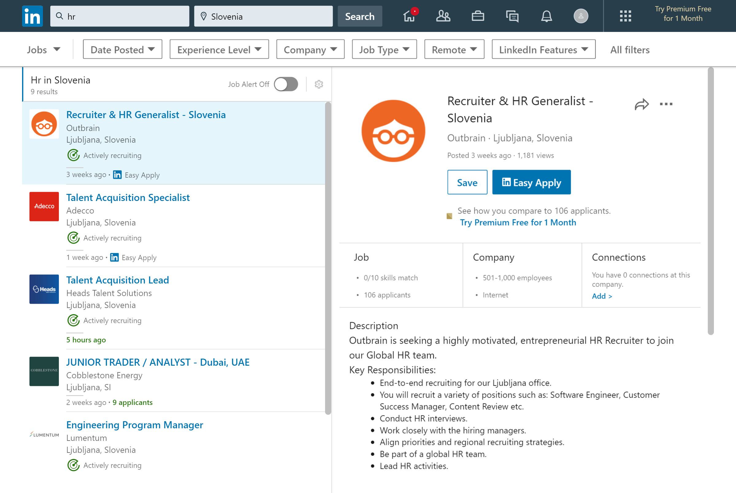Click the keyword search field with hr
Viewport: 736px width, 493px height.
(x=120, y=16)
